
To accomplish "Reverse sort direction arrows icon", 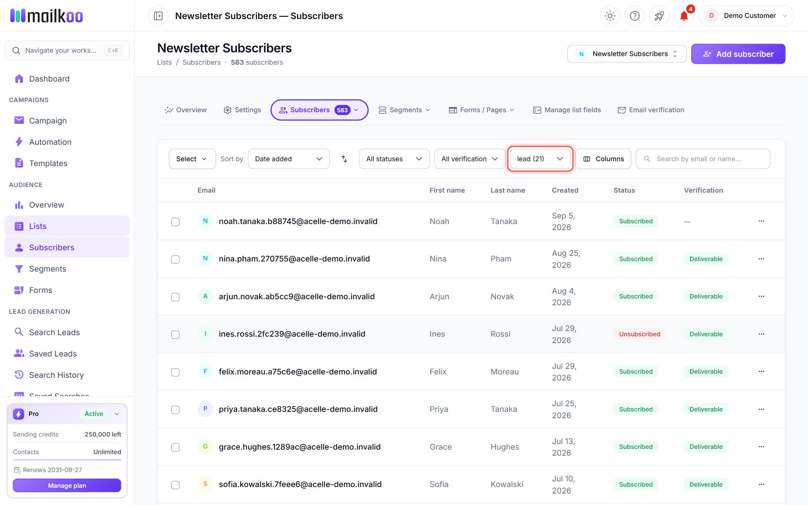I will click(345, 159).
